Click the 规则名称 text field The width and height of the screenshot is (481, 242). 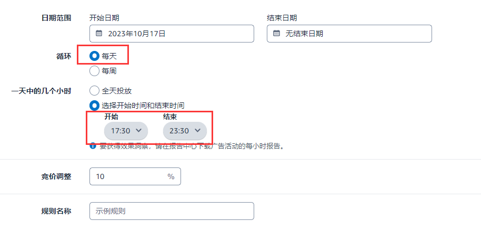click(x=172, y=211)
